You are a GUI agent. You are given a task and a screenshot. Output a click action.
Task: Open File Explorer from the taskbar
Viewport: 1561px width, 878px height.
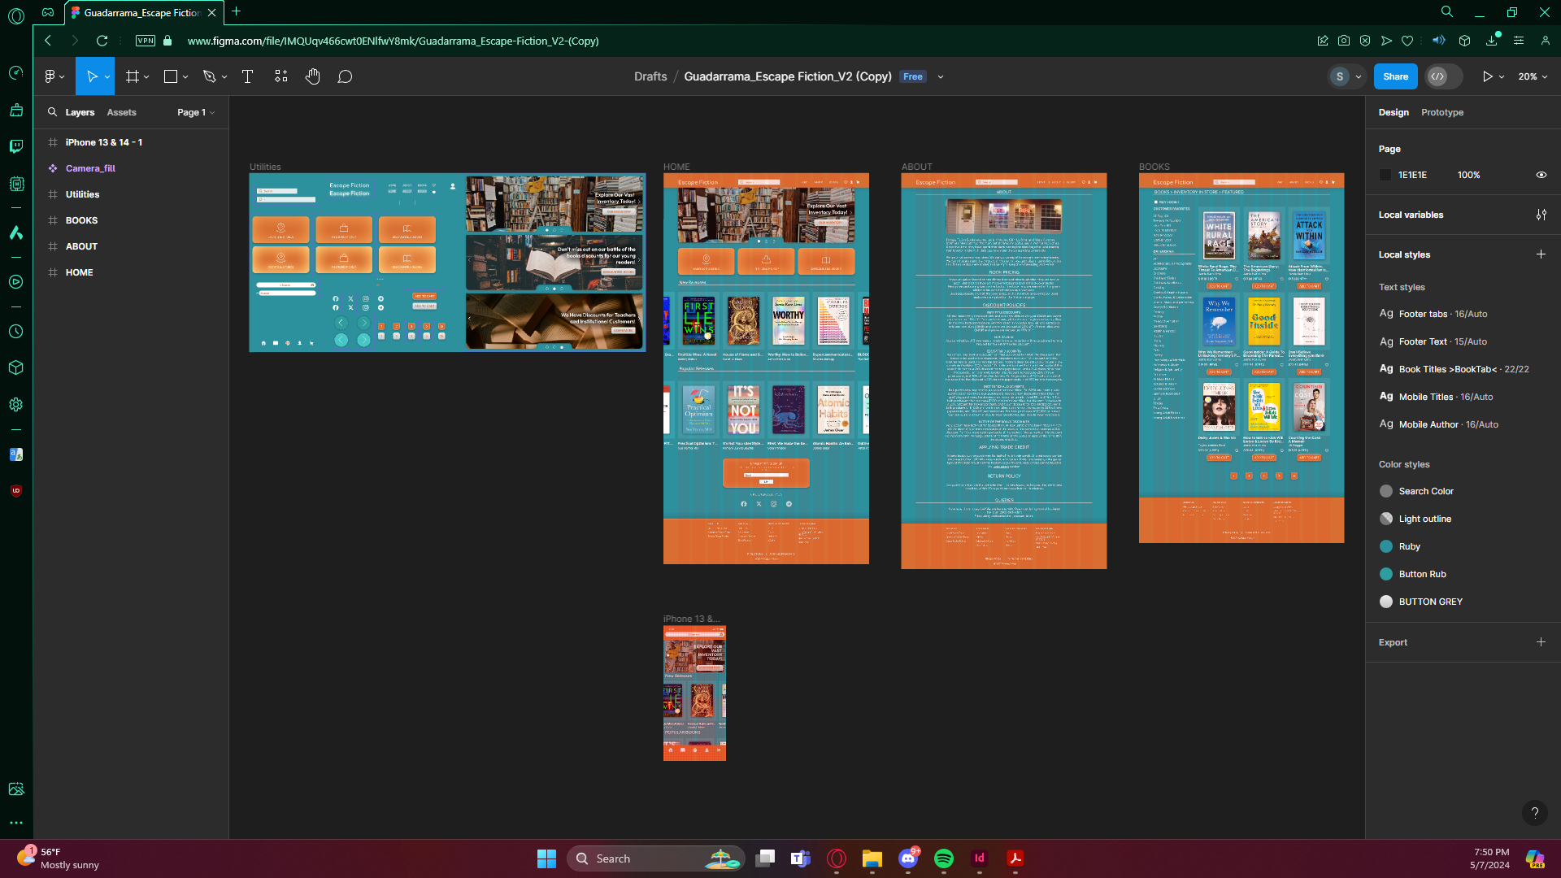(872, 858)
